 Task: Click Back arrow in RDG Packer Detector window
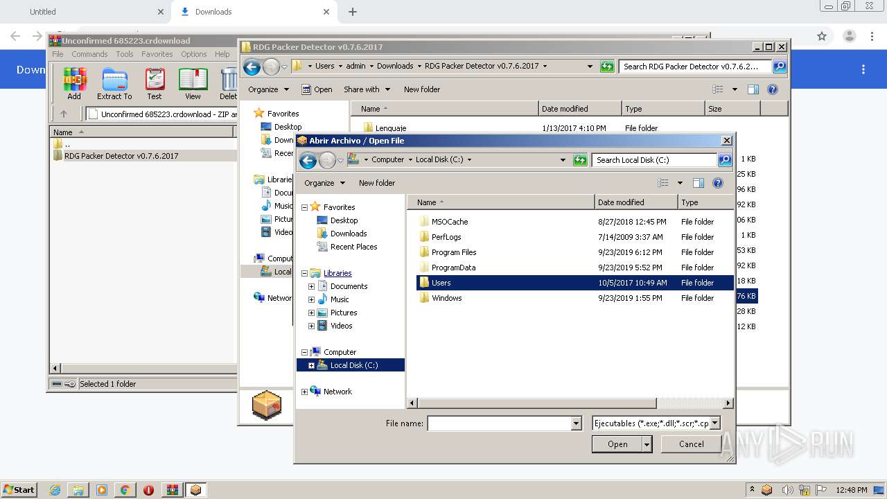point(252,67)
